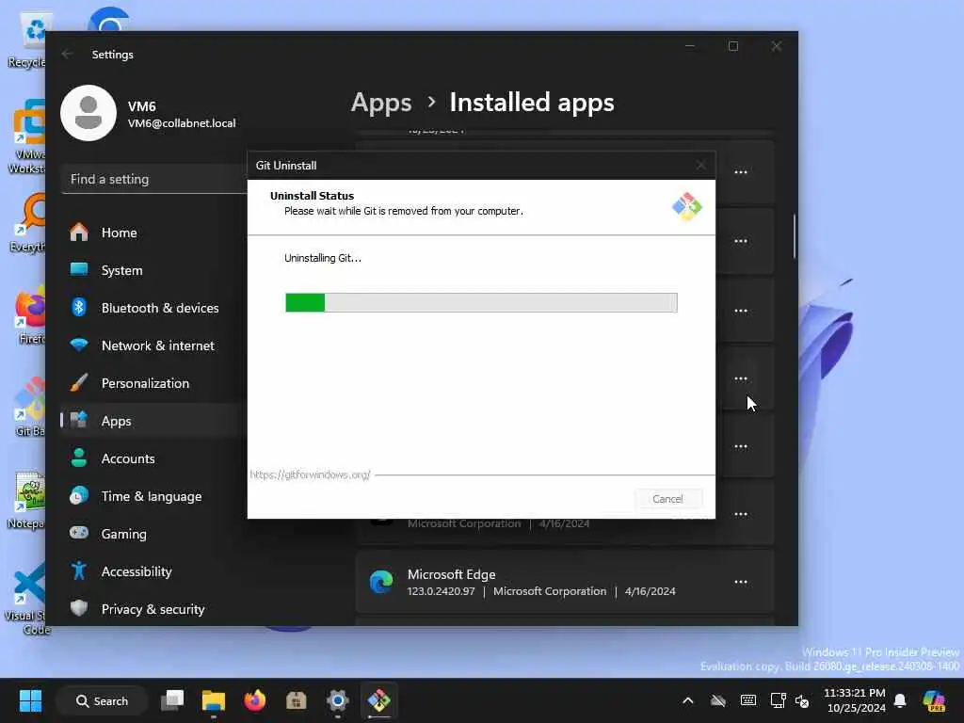Viewport: 964px width, 723px height.
Task: Click the Time & language clock icon
Action: coord(79,495)
